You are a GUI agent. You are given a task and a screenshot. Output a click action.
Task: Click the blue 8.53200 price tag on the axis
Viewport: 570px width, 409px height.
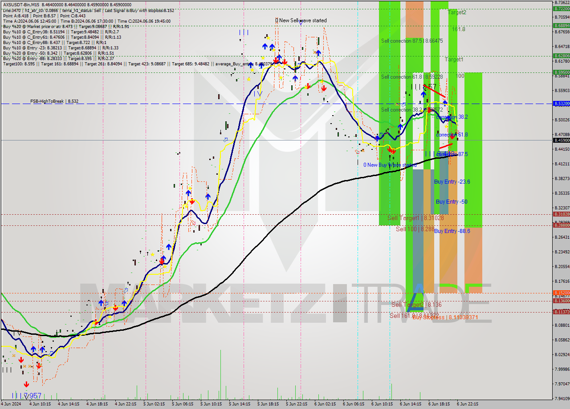point(561,104)
